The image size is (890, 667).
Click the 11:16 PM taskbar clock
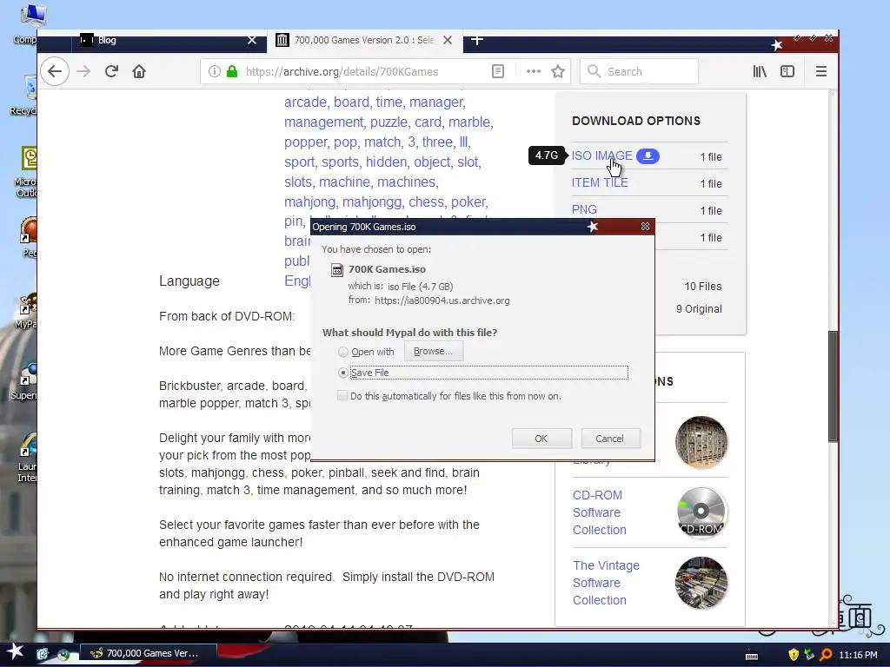click(x=858, y=655)
